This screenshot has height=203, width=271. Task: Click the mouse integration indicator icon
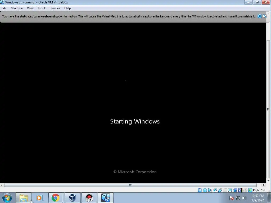click(x=245, y=190)
